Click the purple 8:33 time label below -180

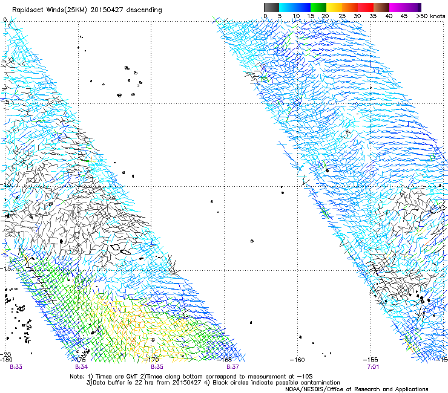point(16,367)
